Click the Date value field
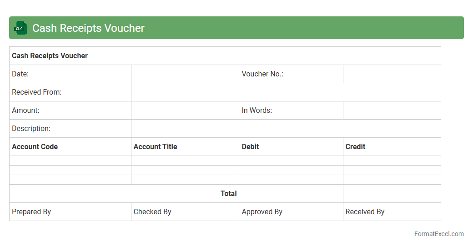The image size is (473, 247). 185,74
